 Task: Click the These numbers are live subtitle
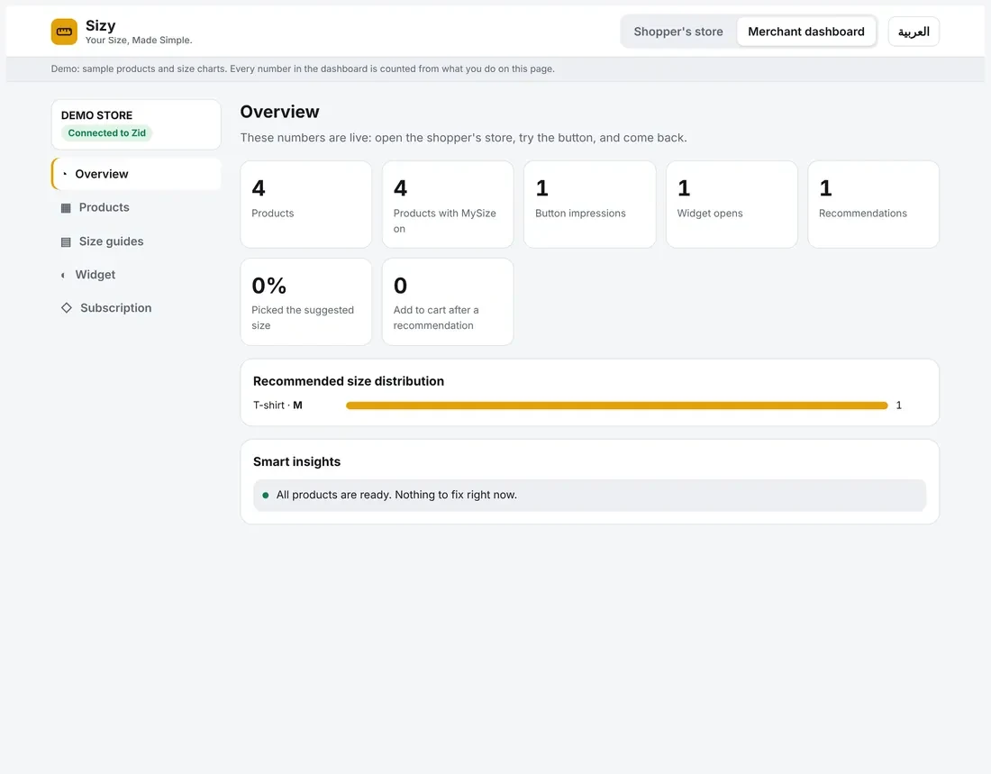click(x=463, y=138)
